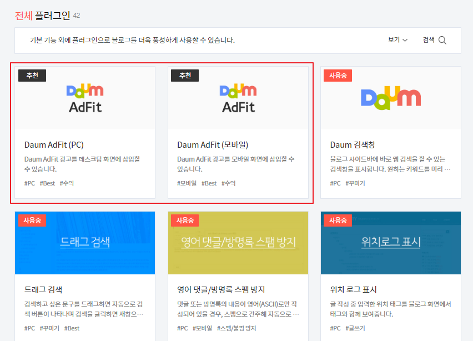The width and height of the screenshot is (473, 341).
Task: Click #스팸/불펌 방지 tag
Action: click(x=236, y=328)
